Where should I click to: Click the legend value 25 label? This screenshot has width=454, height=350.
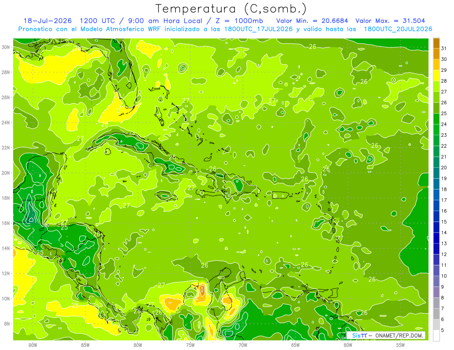pos(444,113)
